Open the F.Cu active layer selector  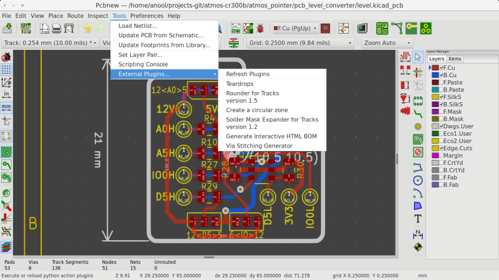[x=297, y=28]
